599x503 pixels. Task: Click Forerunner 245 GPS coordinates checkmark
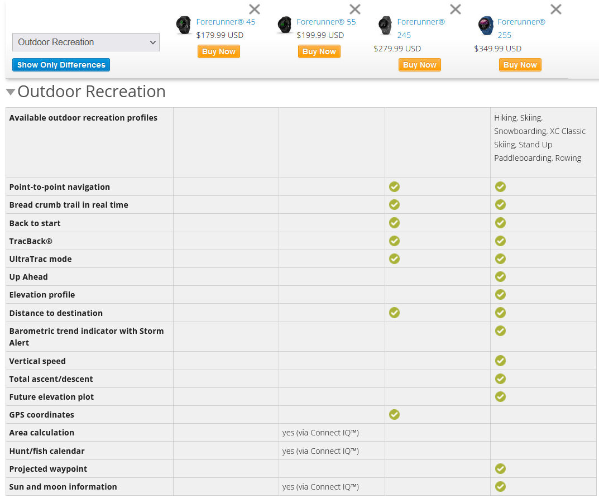[394, 414]
